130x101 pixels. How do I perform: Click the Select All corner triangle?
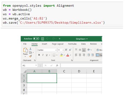pos(25,71)
